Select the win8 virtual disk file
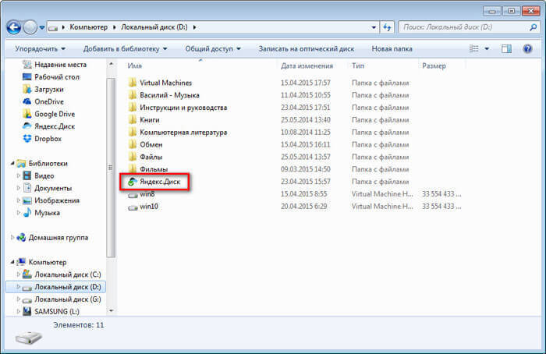The image size is (546, 354). click(141, 194)
